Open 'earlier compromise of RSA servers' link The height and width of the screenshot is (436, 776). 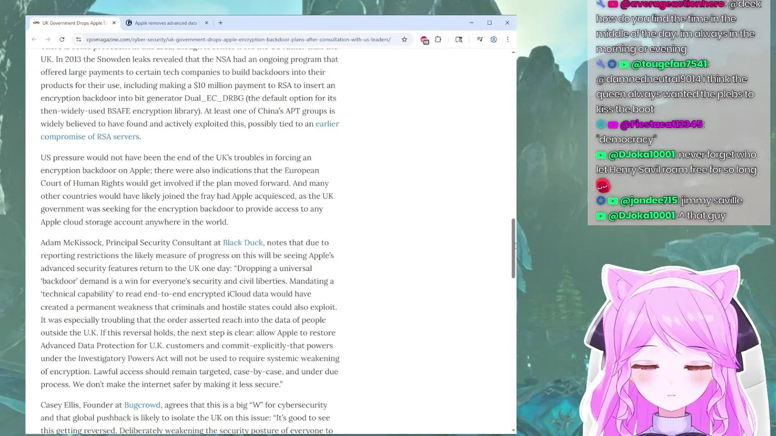(x=190, y=130)
